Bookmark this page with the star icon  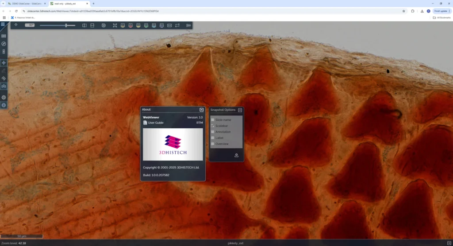pos(403,11)
